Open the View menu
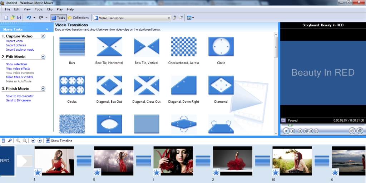The image size is (366, 183). (x=27, y=9)
